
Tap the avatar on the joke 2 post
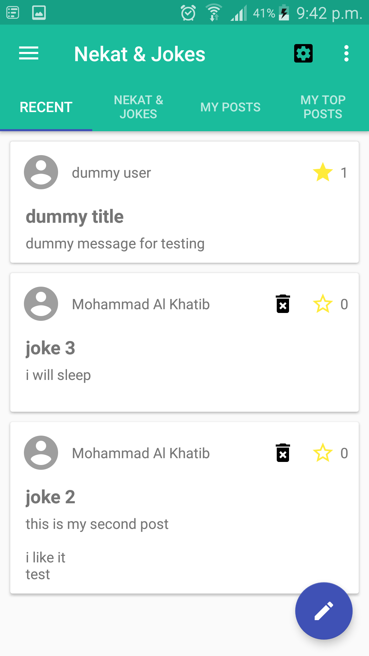pyautogui.click(x=41, y=453)
